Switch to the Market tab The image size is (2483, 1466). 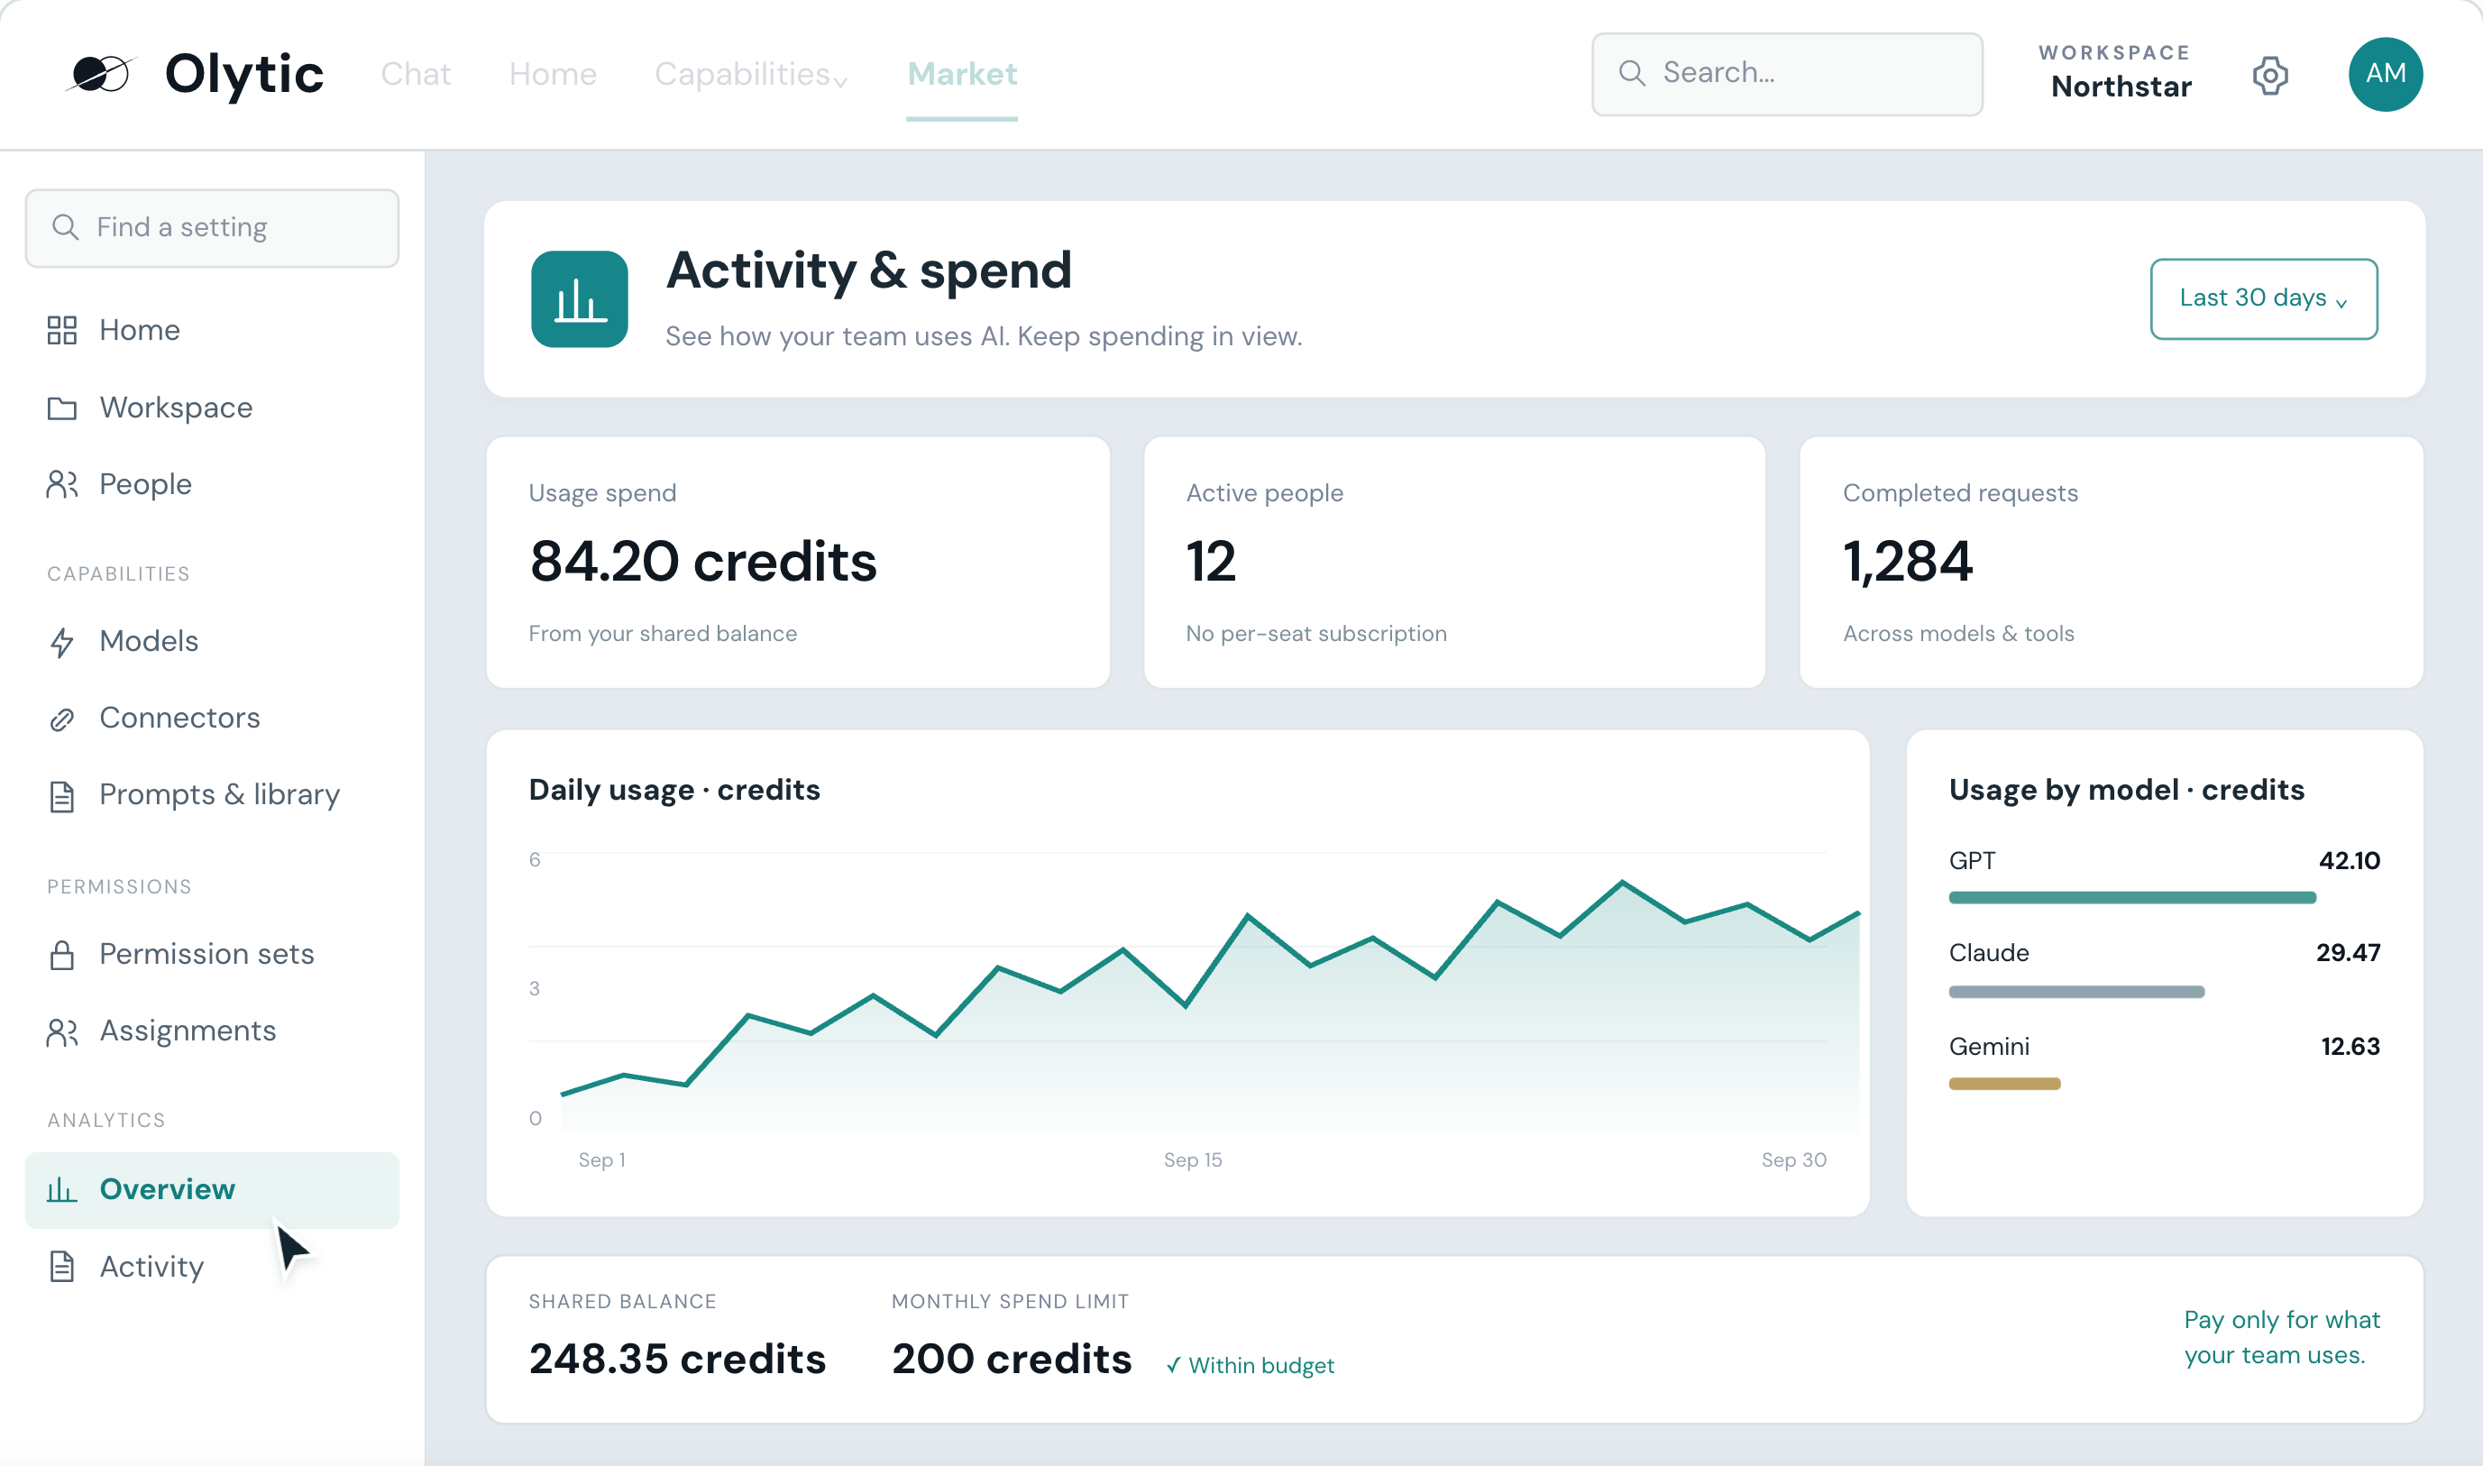[x=962, y=74]
